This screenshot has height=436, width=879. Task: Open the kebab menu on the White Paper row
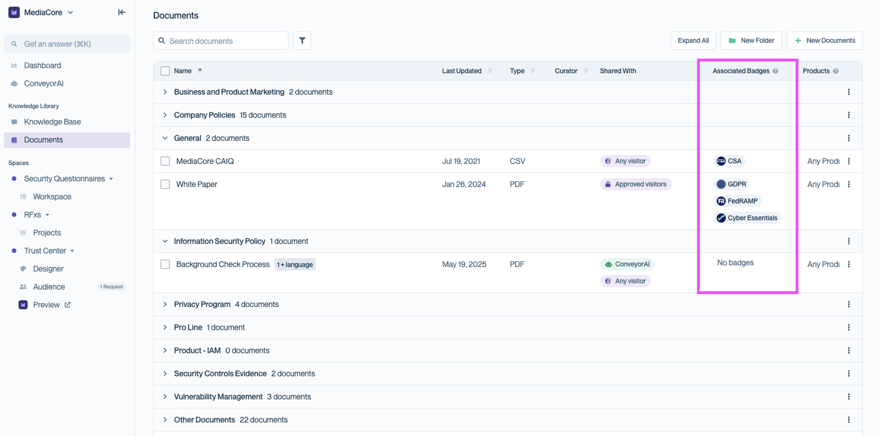(849, 184)
